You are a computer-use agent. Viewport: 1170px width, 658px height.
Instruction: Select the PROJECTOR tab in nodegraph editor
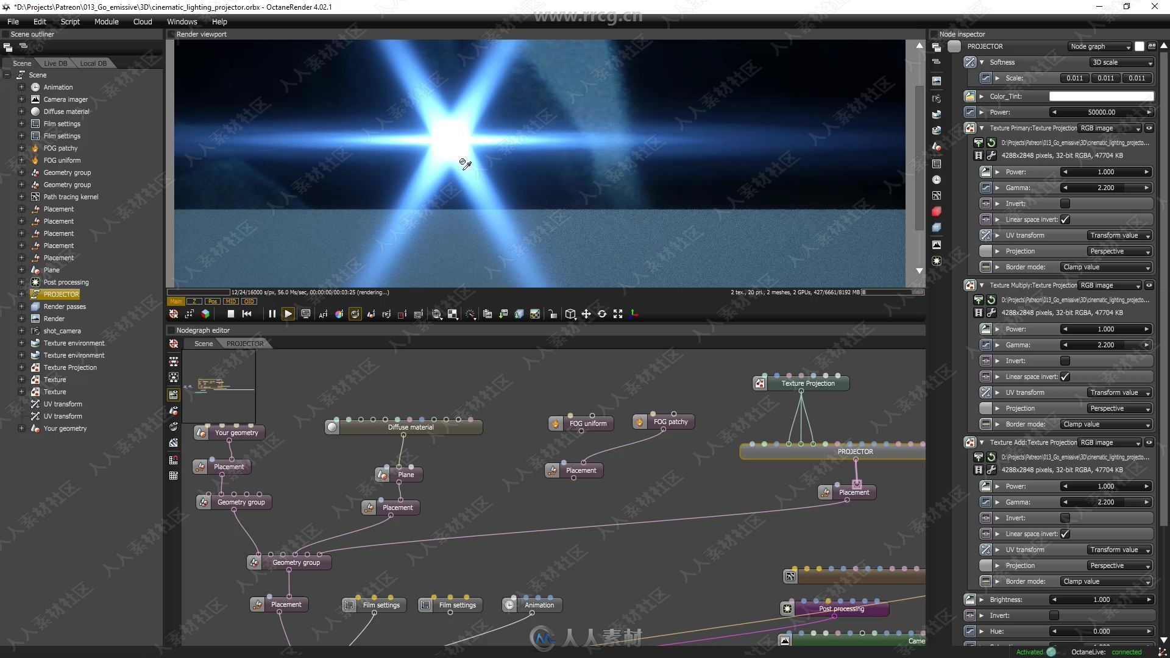click(x=244, y=343)
